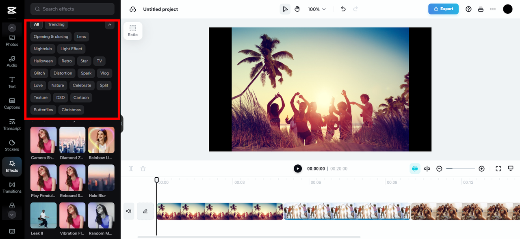Select the Glitch effects category

coord(39,73)
